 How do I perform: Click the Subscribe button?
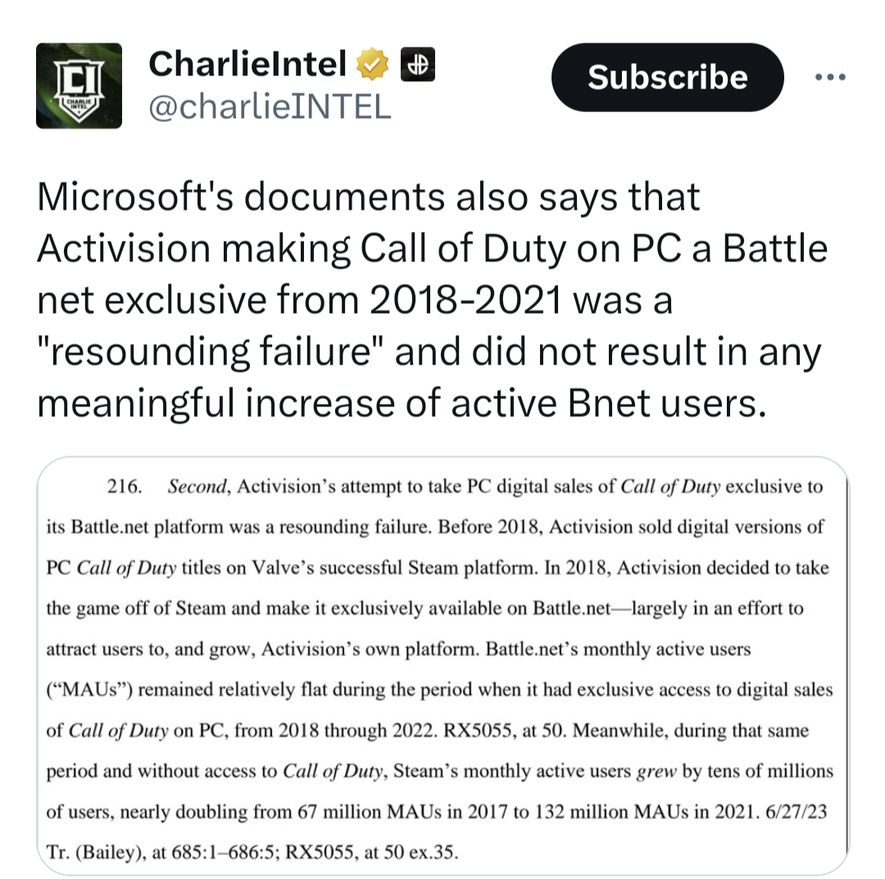point(667,76)
